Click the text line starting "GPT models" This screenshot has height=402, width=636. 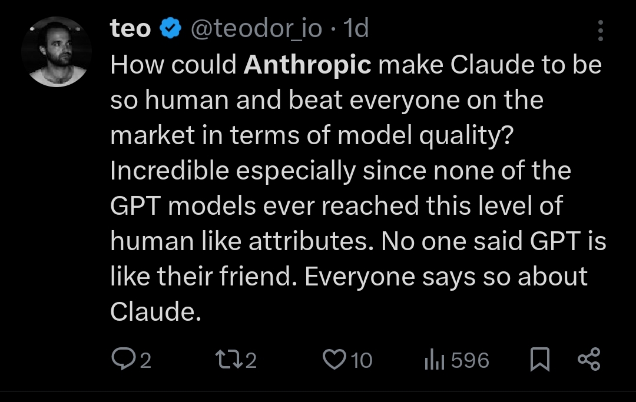(x=336, y=206)
